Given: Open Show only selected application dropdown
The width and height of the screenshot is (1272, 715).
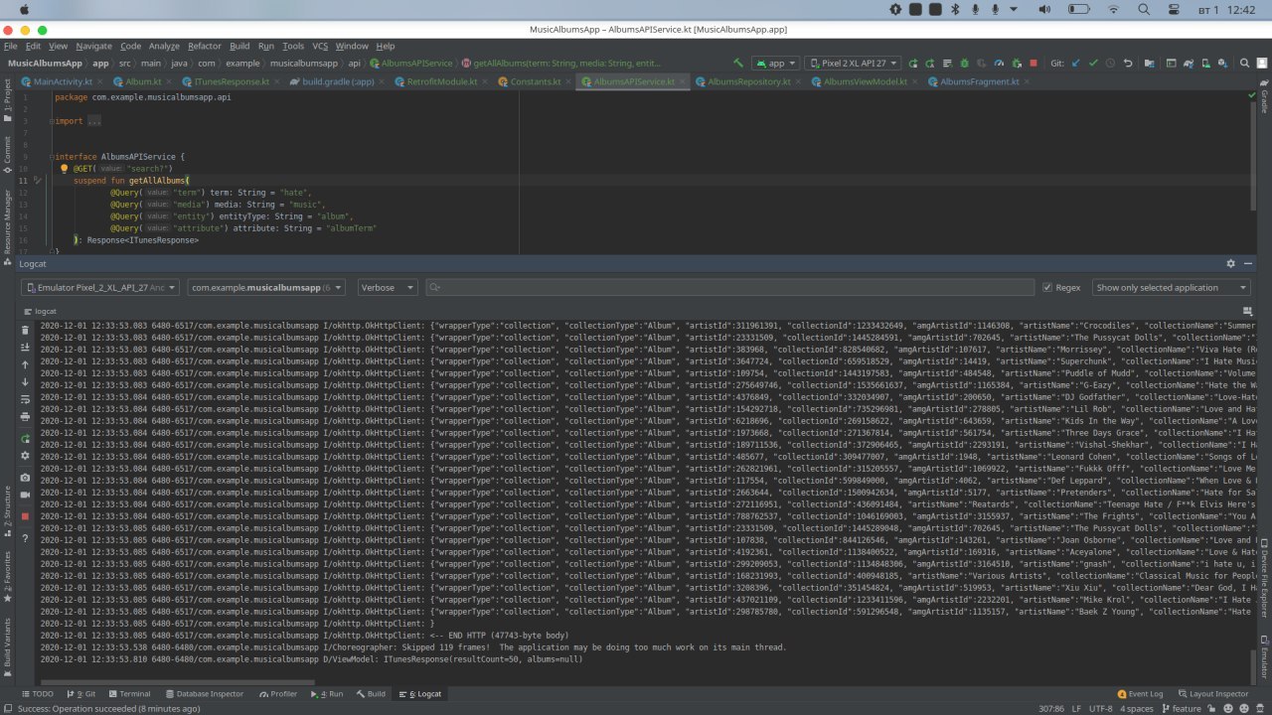Looking at the screenshot, I should pos(1172,287).
